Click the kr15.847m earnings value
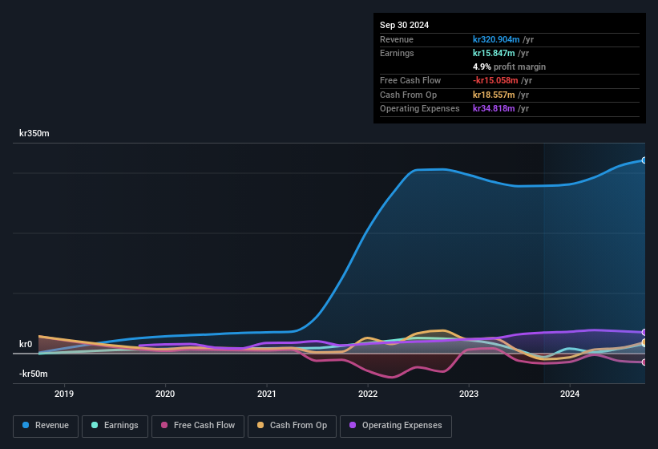Viewport: 658px width, 449px height. pos(494,53)
